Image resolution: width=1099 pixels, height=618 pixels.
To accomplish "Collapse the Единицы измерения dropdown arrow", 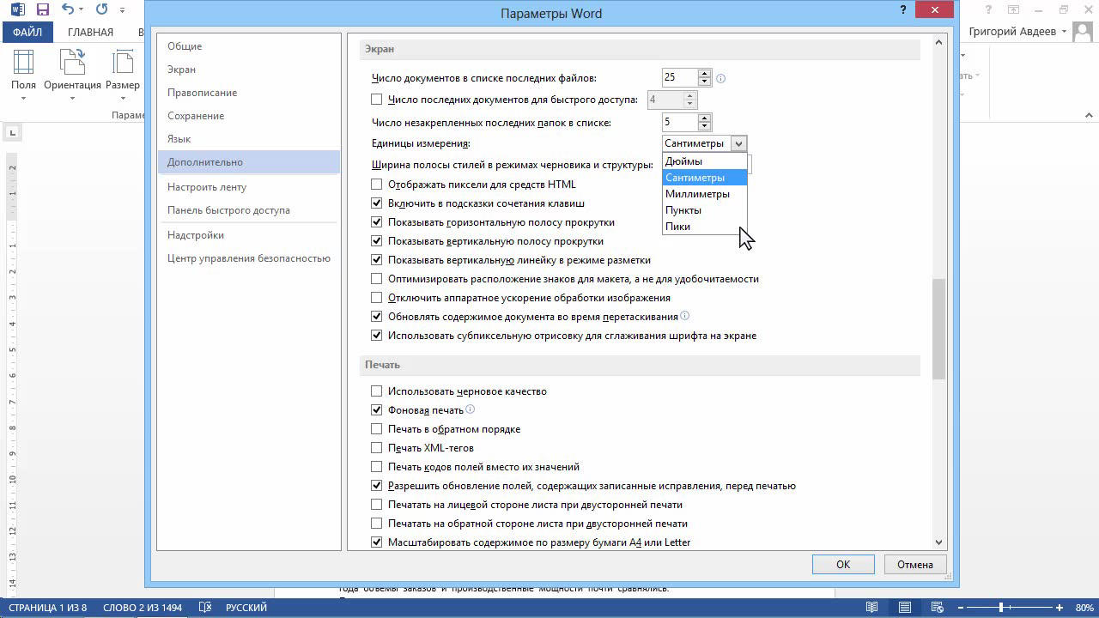I will pyautogui.click(x=738, y=143).
